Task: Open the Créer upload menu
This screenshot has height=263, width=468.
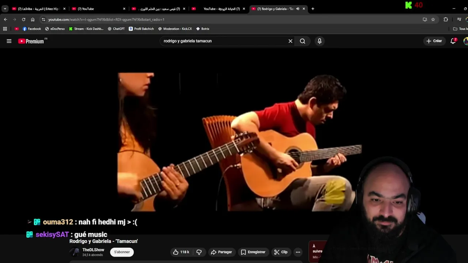Action: pos(434,41)
